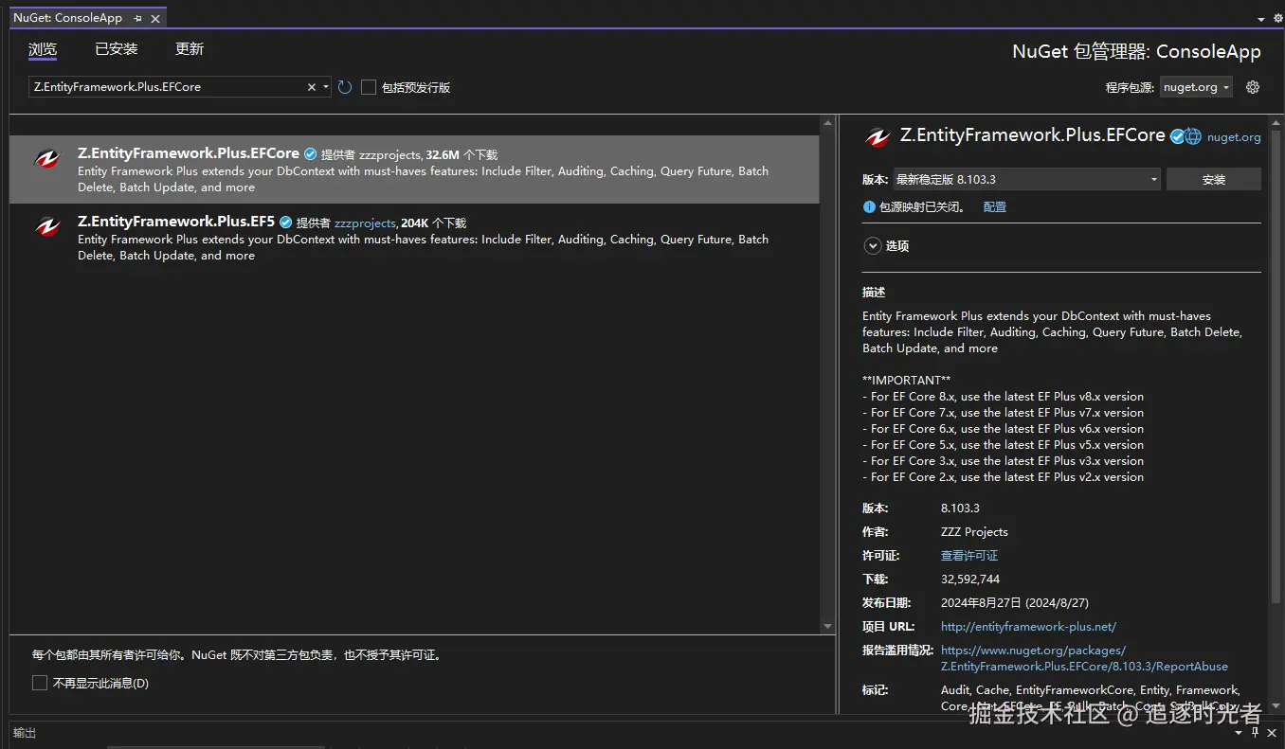Open the nuget.org link in details pane

tap(1234, 137)
